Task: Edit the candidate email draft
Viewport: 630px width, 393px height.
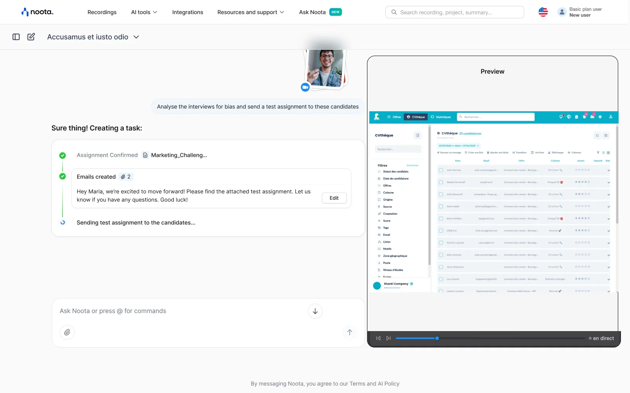Action: (x=334, y=198)
